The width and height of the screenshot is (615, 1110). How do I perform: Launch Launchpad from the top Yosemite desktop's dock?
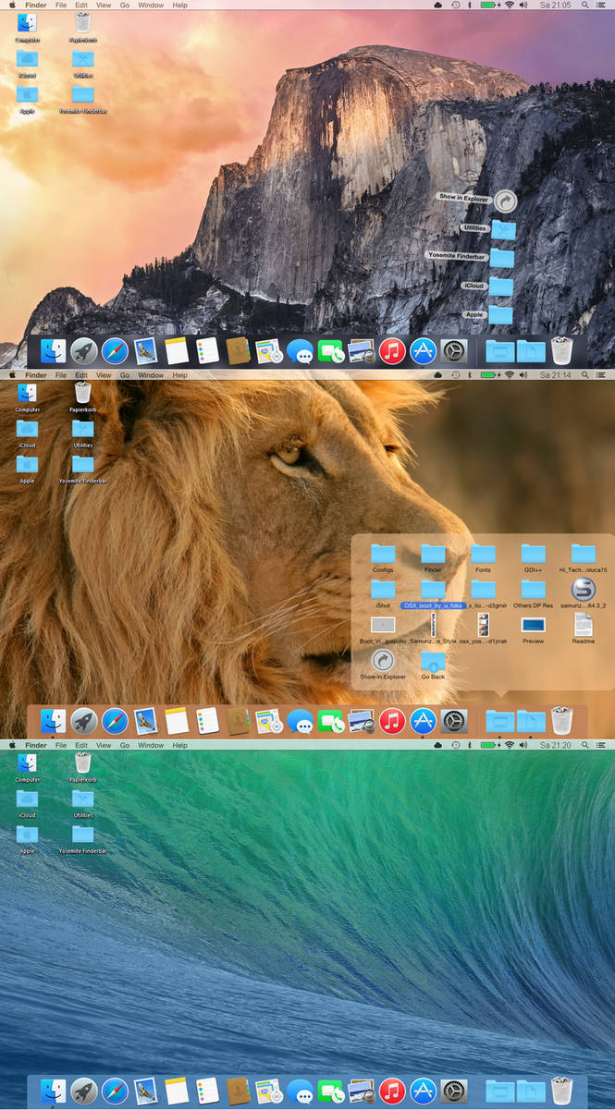pos(83,351)
